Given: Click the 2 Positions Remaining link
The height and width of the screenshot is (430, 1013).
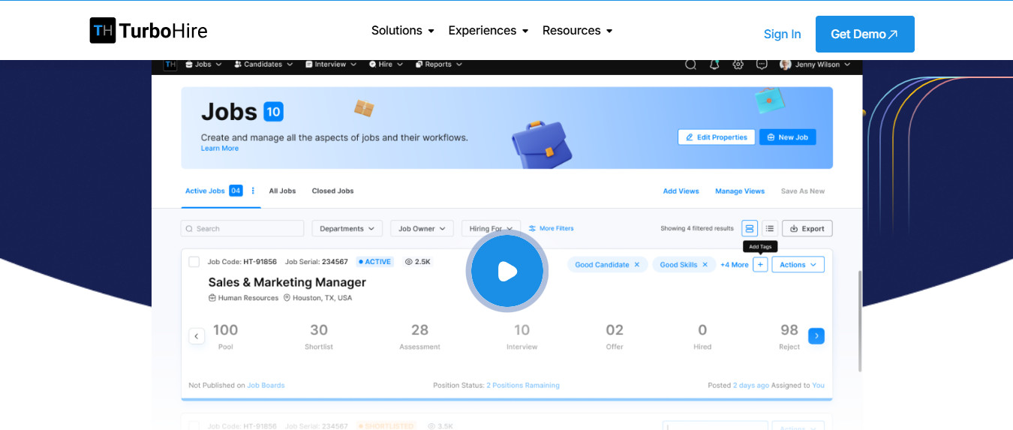Looking at the screenshot, I should click(523, 385).
